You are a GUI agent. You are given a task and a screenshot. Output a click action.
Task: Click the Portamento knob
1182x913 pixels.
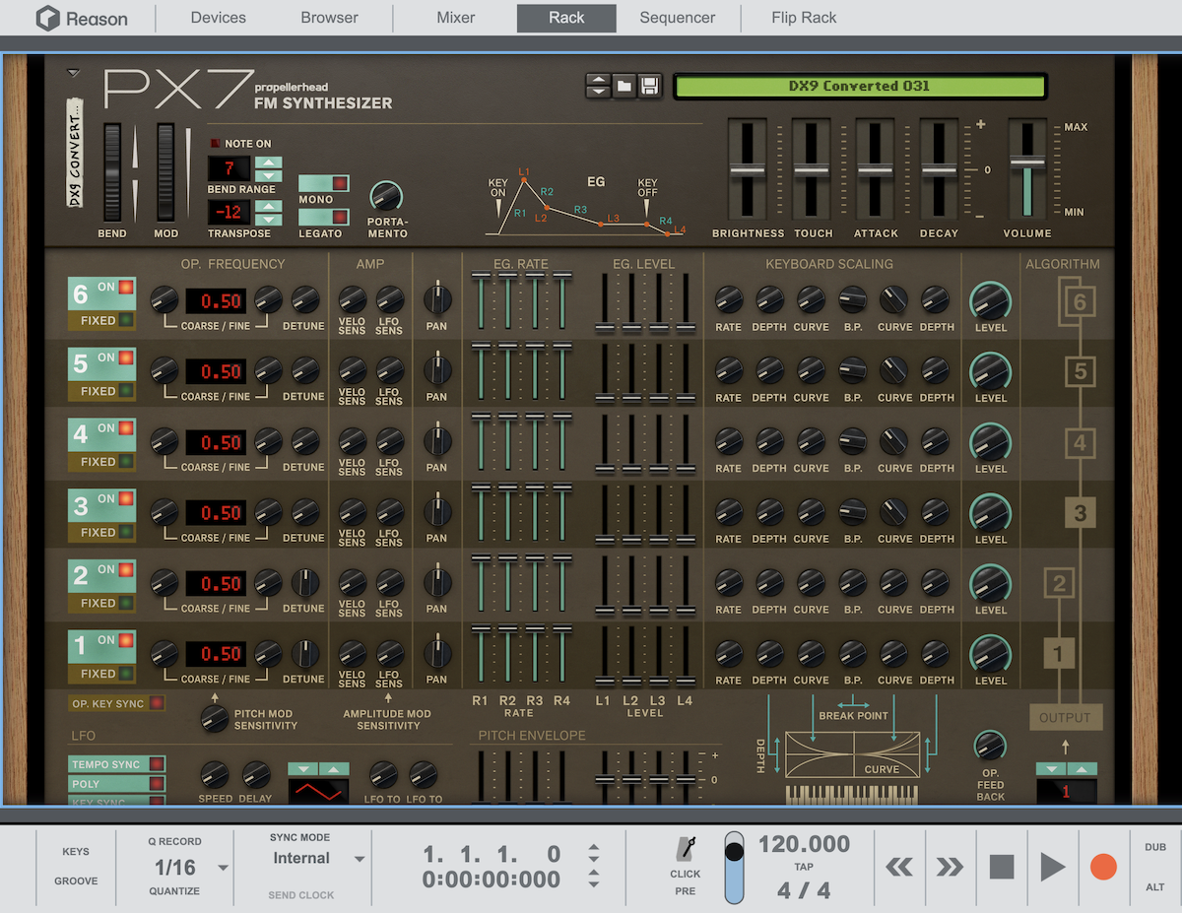click(387, 197)
